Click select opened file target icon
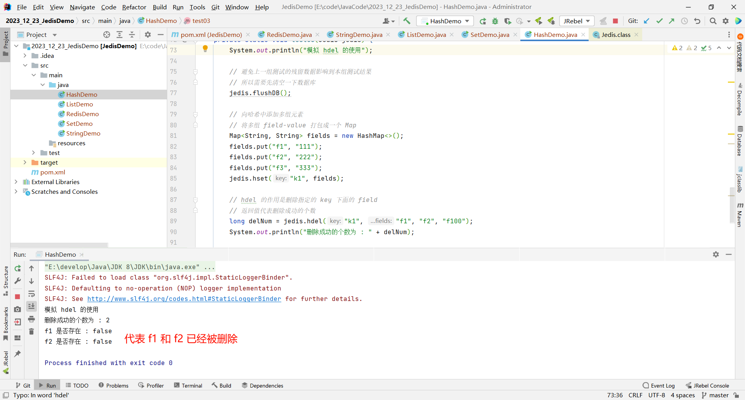Image resolution: width=745 pixels, height=400 pixels. [x=107, y=35]
